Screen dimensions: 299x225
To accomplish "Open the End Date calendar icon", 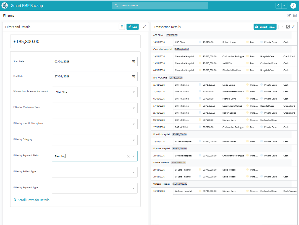I will pos(133,76).
